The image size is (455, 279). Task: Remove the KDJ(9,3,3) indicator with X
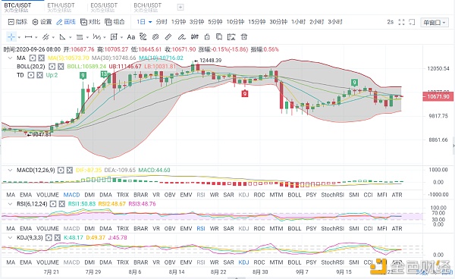pyautogui.click(x=58, y=238)
